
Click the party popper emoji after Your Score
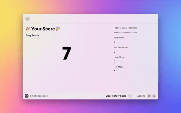tap(58, 29)
